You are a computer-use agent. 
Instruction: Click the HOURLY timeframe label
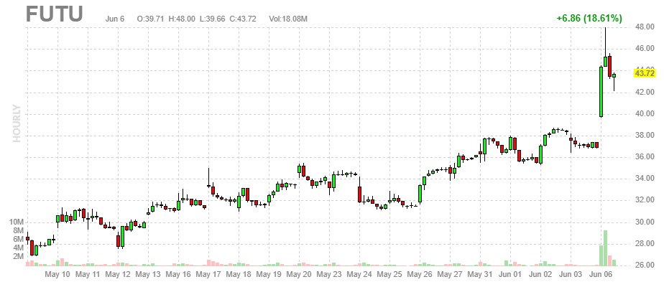[x=17, y=123]
